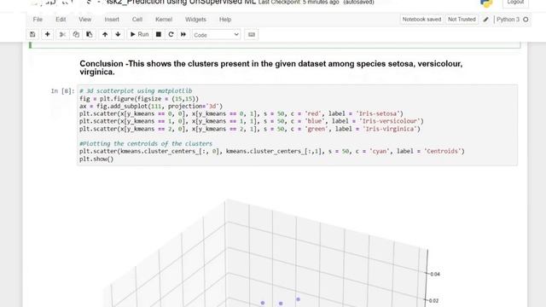
Task: Open the View menu
Action: click(x=85, y=20)
